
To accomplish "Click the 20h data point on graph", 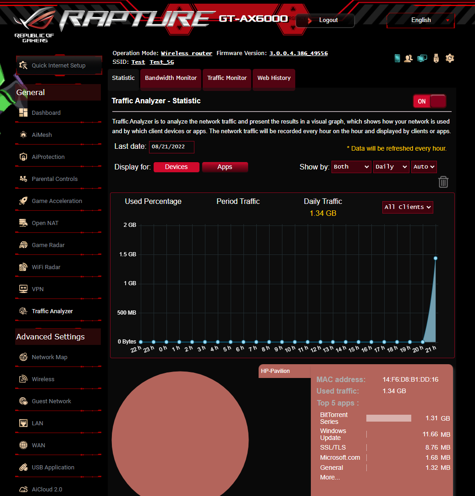I will (x=423, y=342).
